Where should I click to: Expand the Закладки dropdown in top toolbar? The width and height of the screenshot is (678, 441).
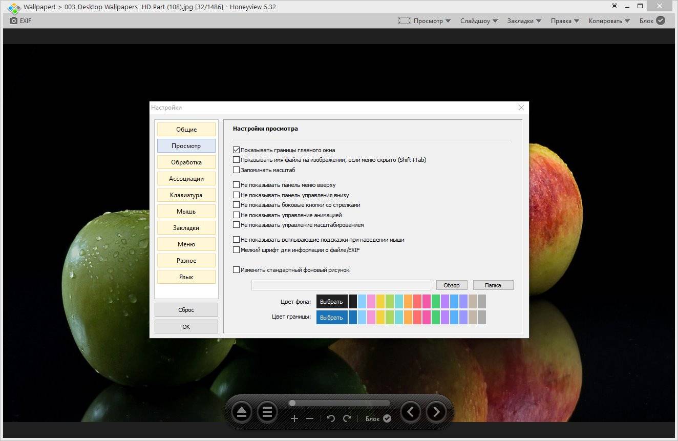(x=524, y=21)
